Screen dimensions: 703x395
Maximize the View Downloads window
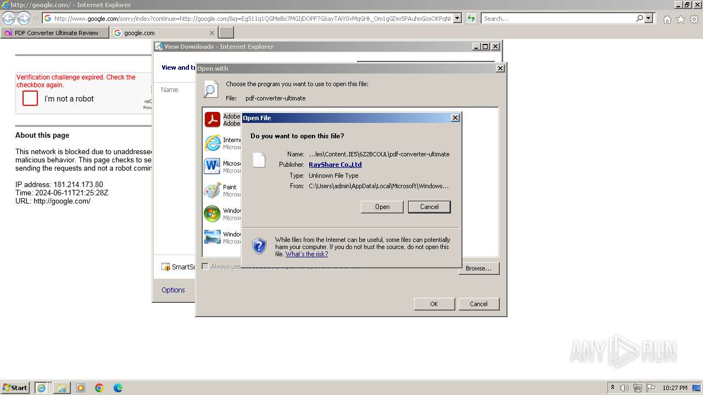click(486, 47)
